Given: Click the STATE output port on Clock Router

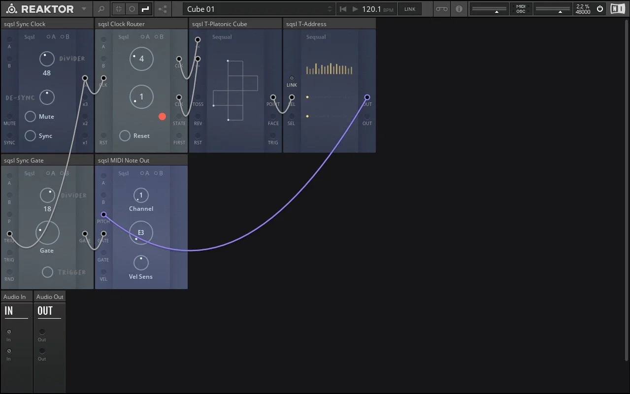Looking at the screenshot, I should point(179,116).
